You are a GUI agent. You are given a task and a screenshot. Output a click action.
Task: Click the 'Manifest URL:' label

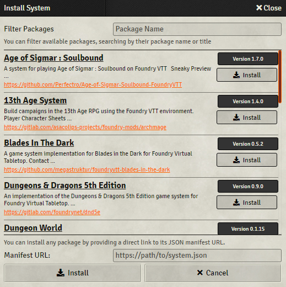[x=27, y=256]
